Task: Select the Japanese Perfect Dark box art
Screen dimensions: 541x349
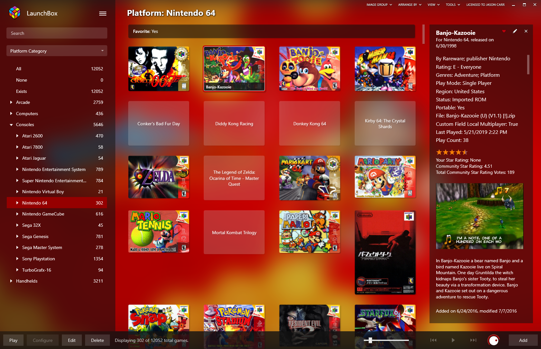Action: pos(385,252)
